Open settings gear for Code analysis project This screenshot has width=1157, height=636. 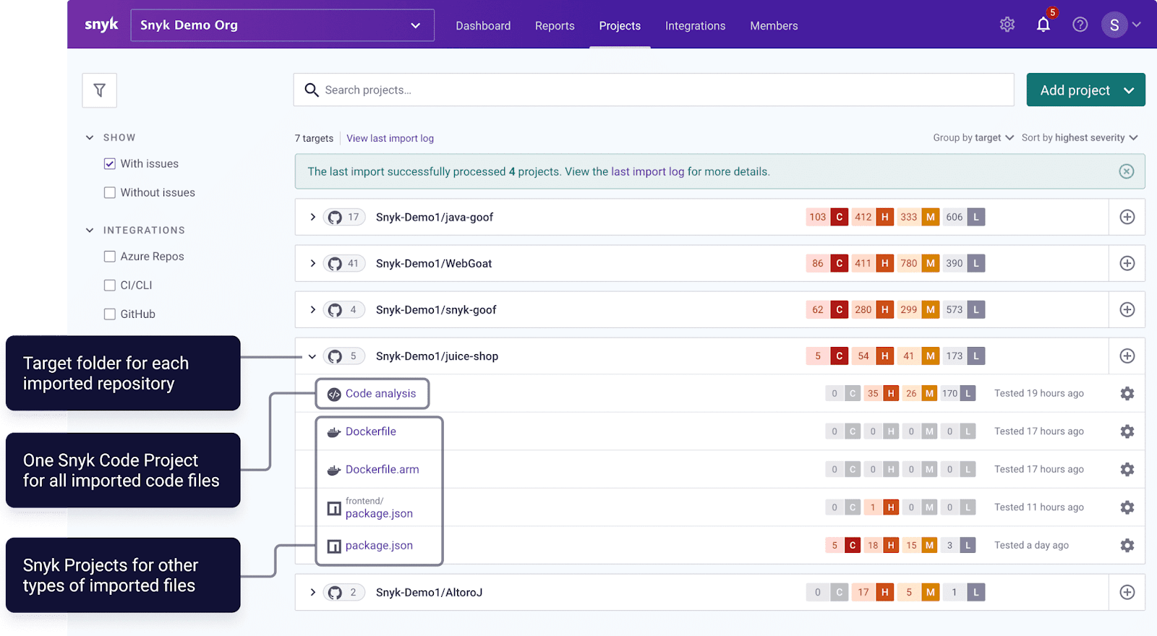coord(1127,393)
